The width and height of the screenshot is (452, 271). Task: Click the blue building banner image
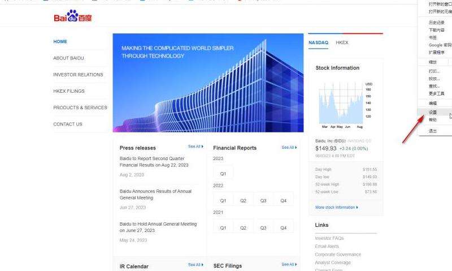[208, 83]
